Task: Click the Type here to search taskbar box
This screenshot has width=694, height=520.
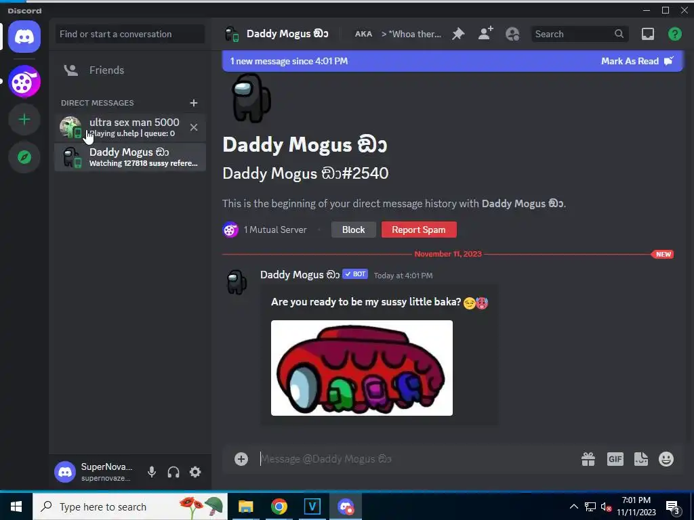Action: [130, 506]
